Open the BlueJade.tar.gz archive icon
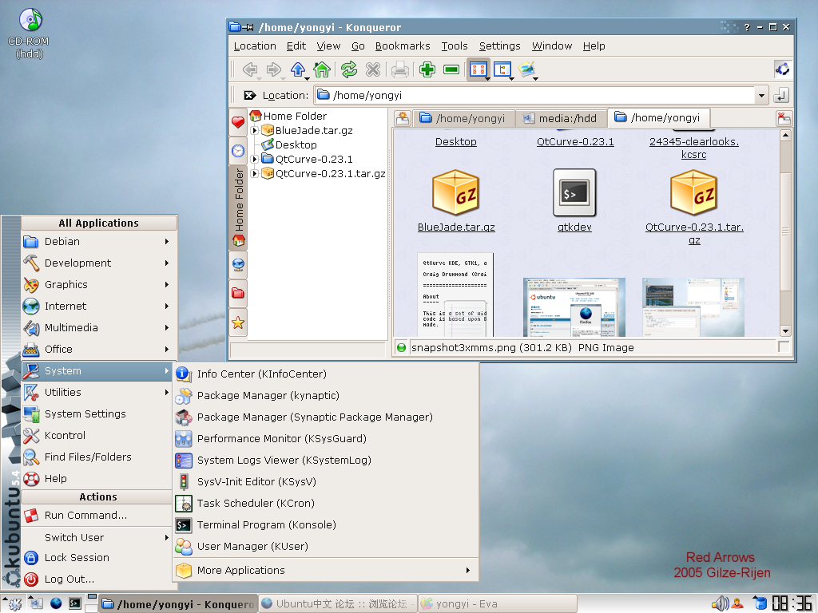The width and height of the screenshot is (818, 613). coord(456,193)
